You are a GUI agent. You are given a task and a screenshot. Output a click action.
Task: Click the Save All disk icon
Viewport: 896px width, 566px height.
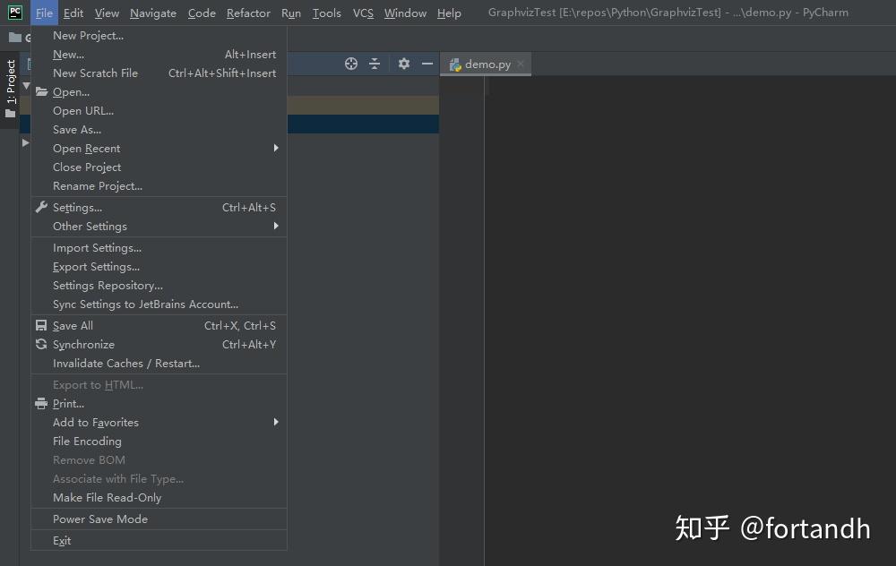41,325
